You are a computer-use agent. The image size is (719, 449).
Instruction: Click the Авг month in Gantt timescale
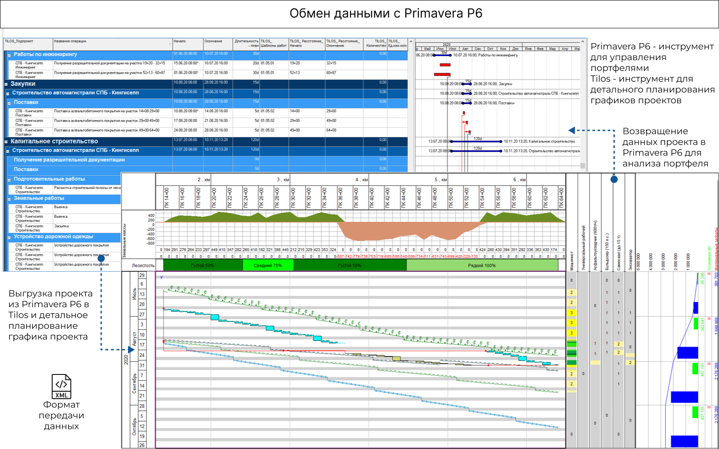(x=466, y=48)
